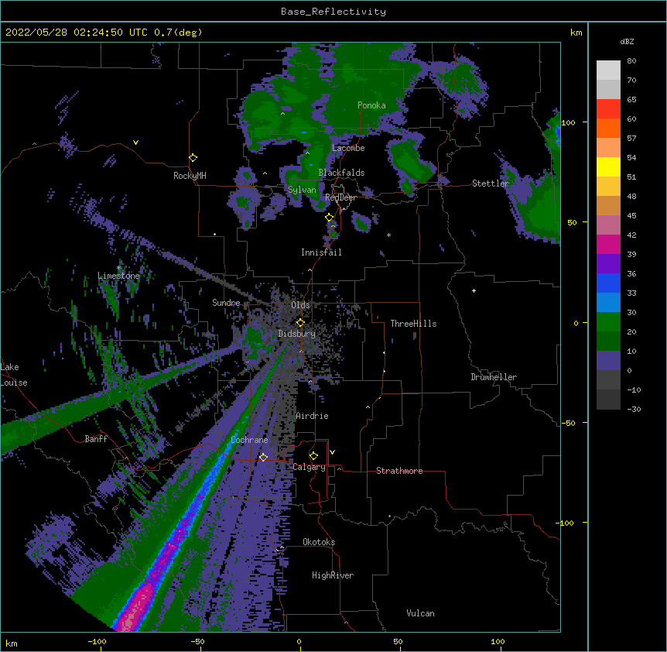Click the white caret marker west of Okotoks
The height and width of the screenshot is (652, 667).
[282, 547]
